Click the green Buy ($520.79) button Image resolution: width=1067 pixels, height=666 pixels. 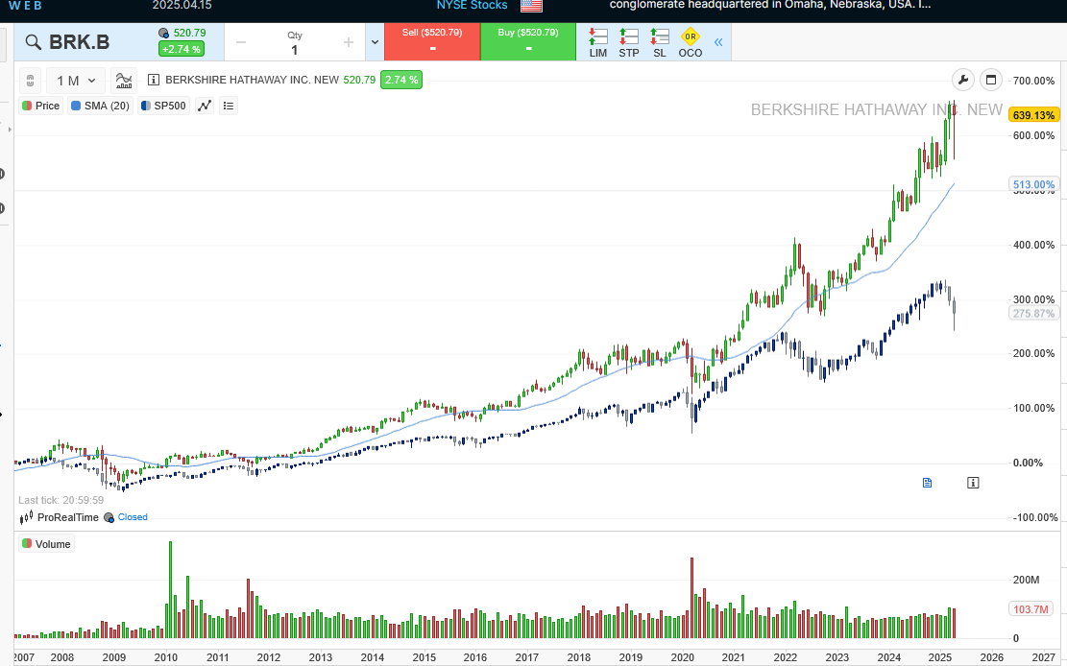tap(528, 41)
